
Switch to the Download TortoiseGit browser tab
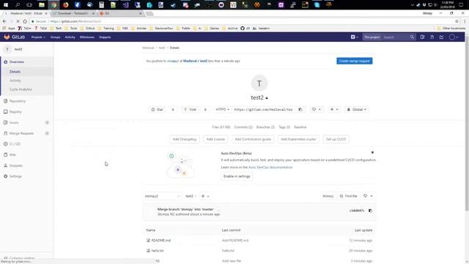(73, 13)
